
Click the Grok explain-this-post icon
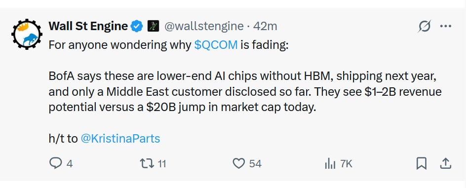coord(425,27)
